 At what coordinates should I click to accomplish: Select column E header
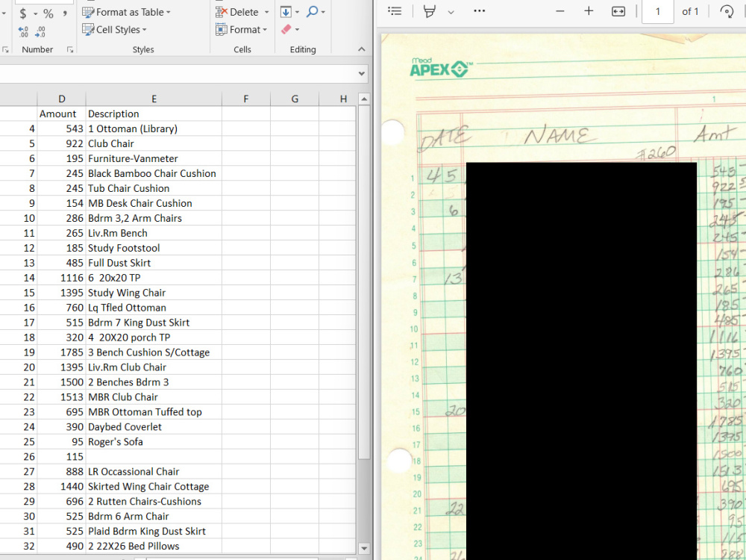pos(154,99)
